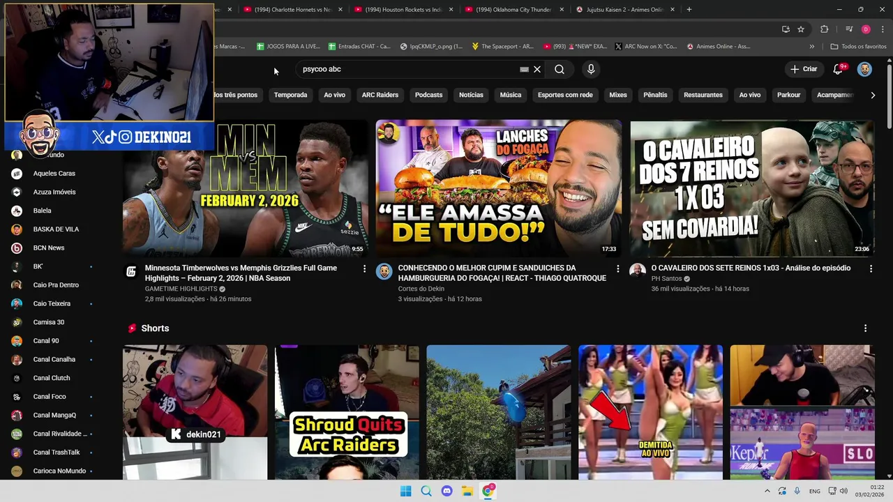This screenshot has width=893, height=502.
Task: Click the search magnifier button
Action: point(560,69)
